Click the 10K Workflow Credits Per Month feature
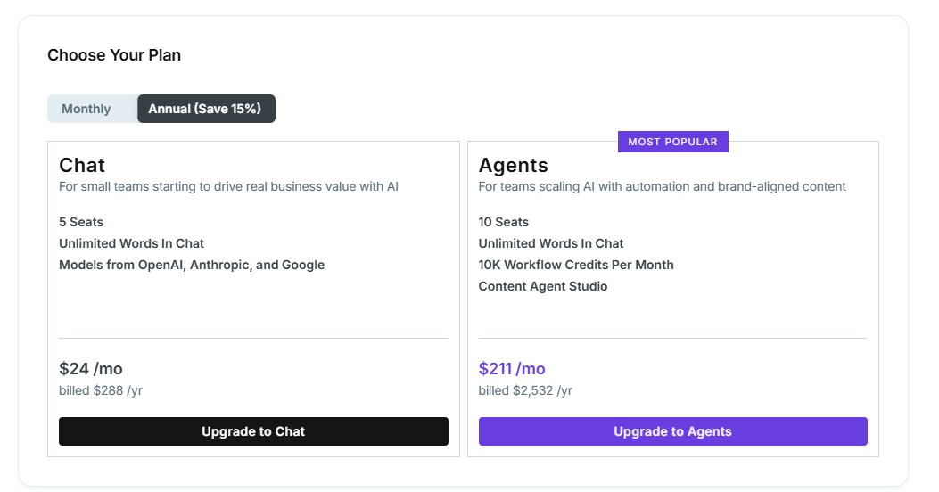Screen dimensions: 939x492 576,265
